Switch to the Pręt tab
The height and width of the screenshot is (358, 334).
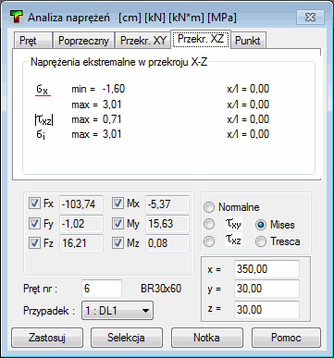(33, 41)
